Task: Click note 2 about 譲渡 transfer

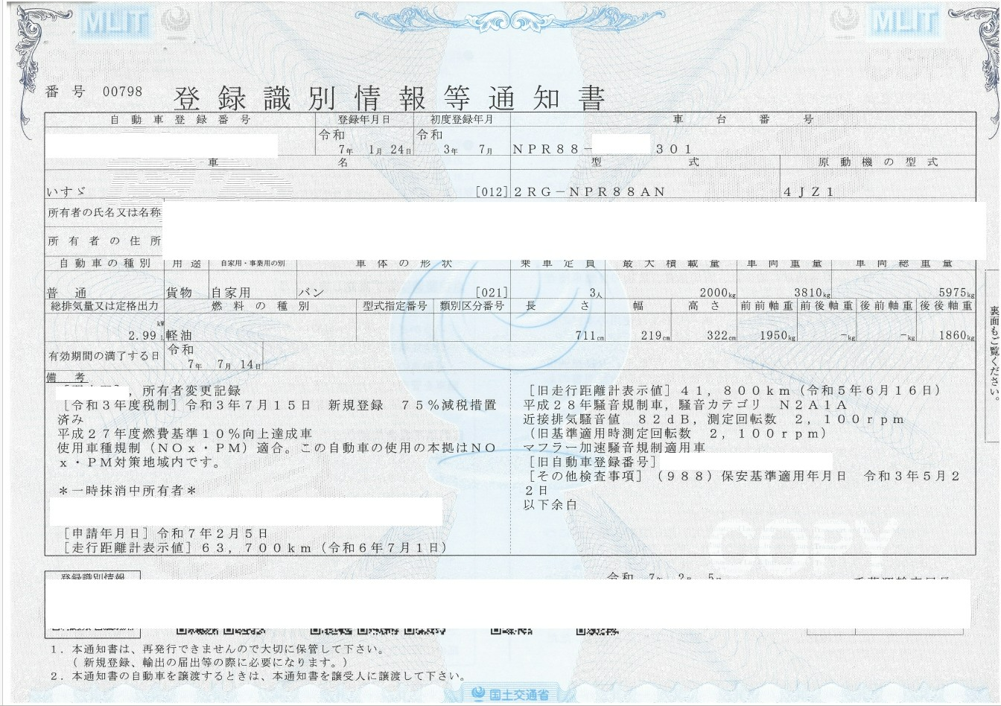Action: (x=258, y=676)
